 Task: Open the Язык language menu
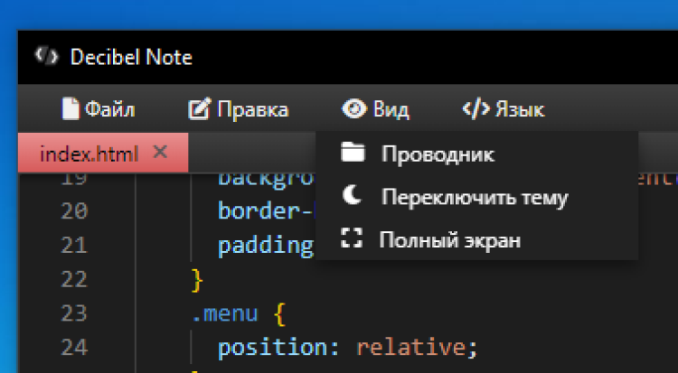(504, 110)
